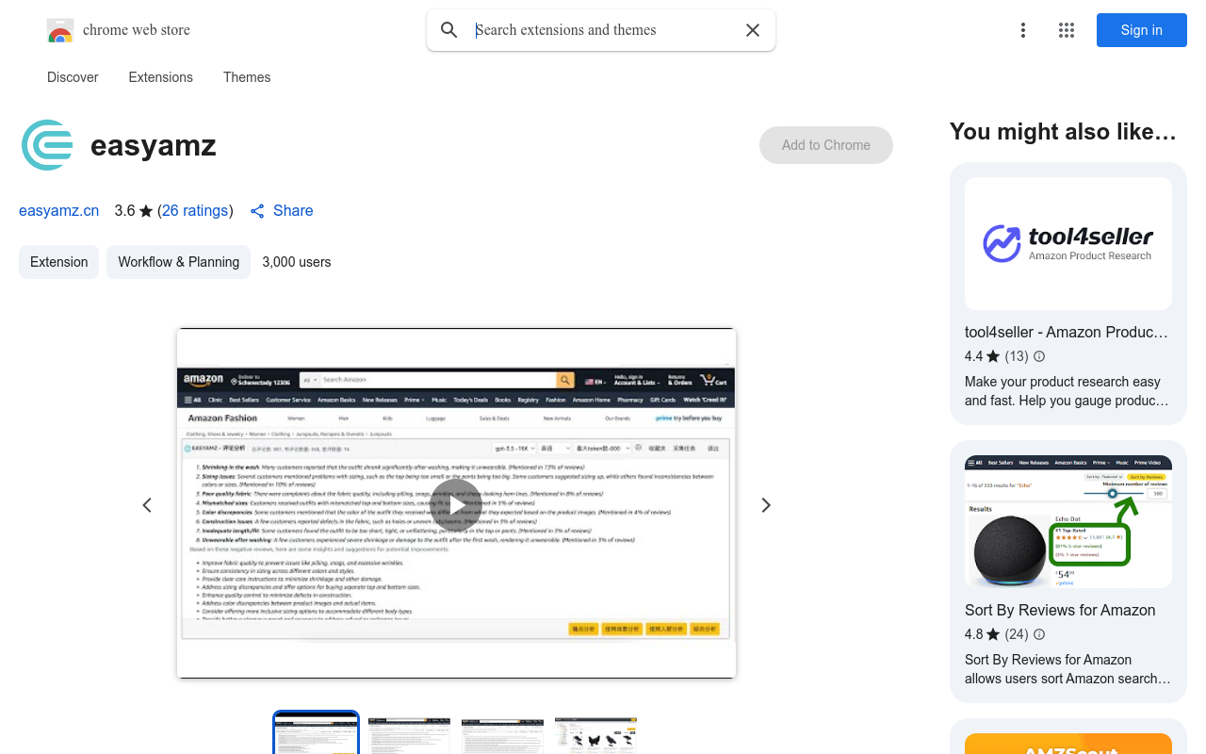Play the easyamz preview video

(x=456, y=504)
